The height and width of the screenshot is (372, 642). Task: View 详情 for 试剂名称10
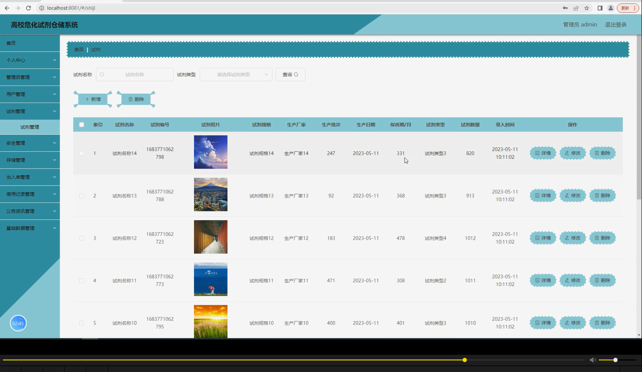pyautogui.click(x=543, y=323)
